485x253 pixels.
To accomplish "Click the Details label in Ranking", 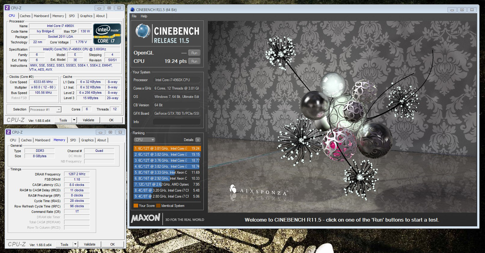I will click(188, 140).
